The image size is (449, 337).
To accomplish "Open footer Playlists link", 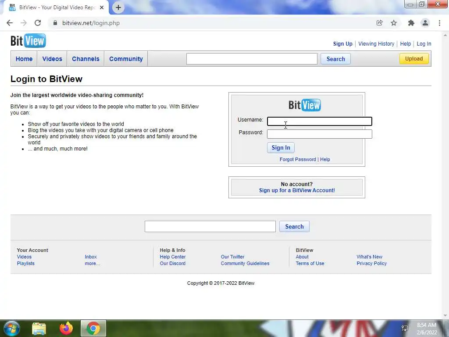I will tap(25, 263).
